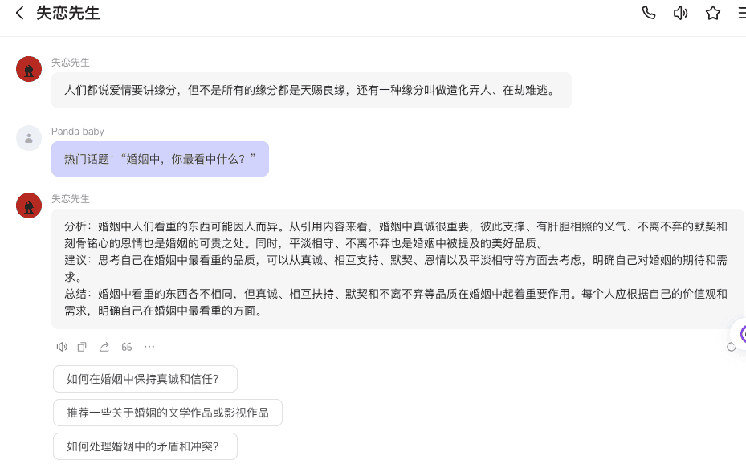The image size is (746, 468).
Task: Select suggestion 如何在婚姻中保持真诚和信任?
Action: coord(145,380)
